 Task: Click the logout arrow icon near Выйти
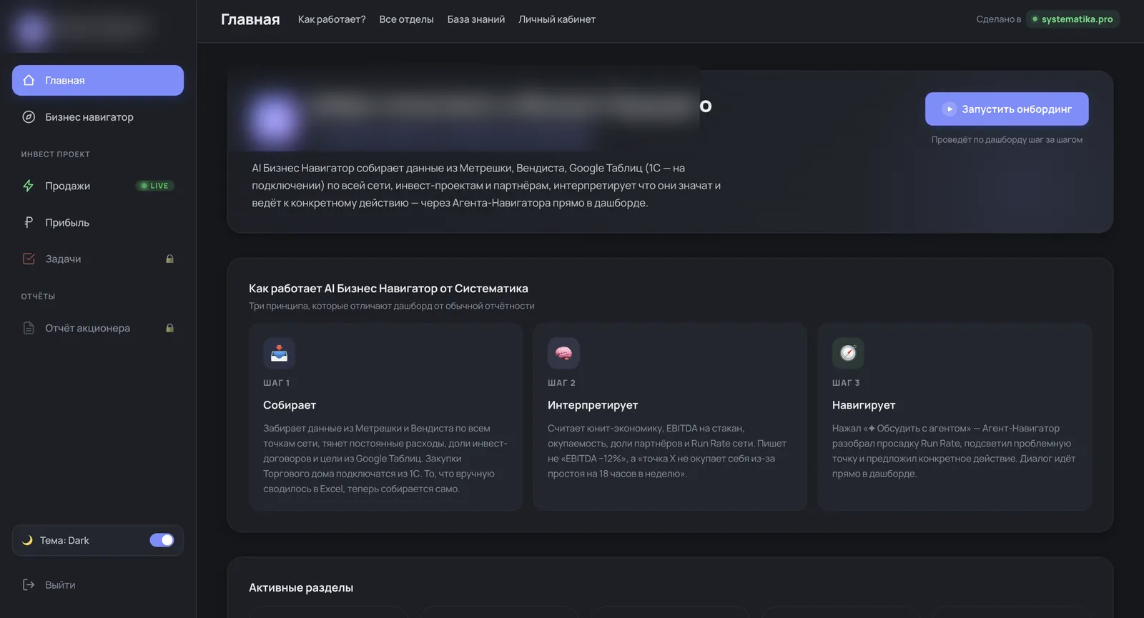tap(29, 584)
